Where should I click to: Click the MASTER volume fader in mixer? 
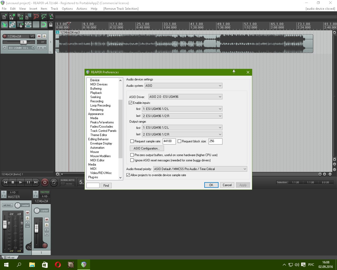[x=5, y=225]
